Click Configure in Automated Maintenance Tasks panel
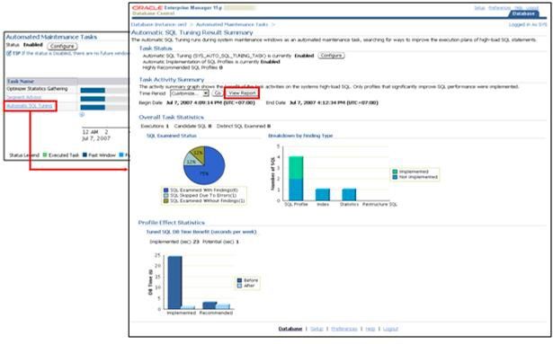The width and height of the screenshot is (553, 344). [62, 46]
